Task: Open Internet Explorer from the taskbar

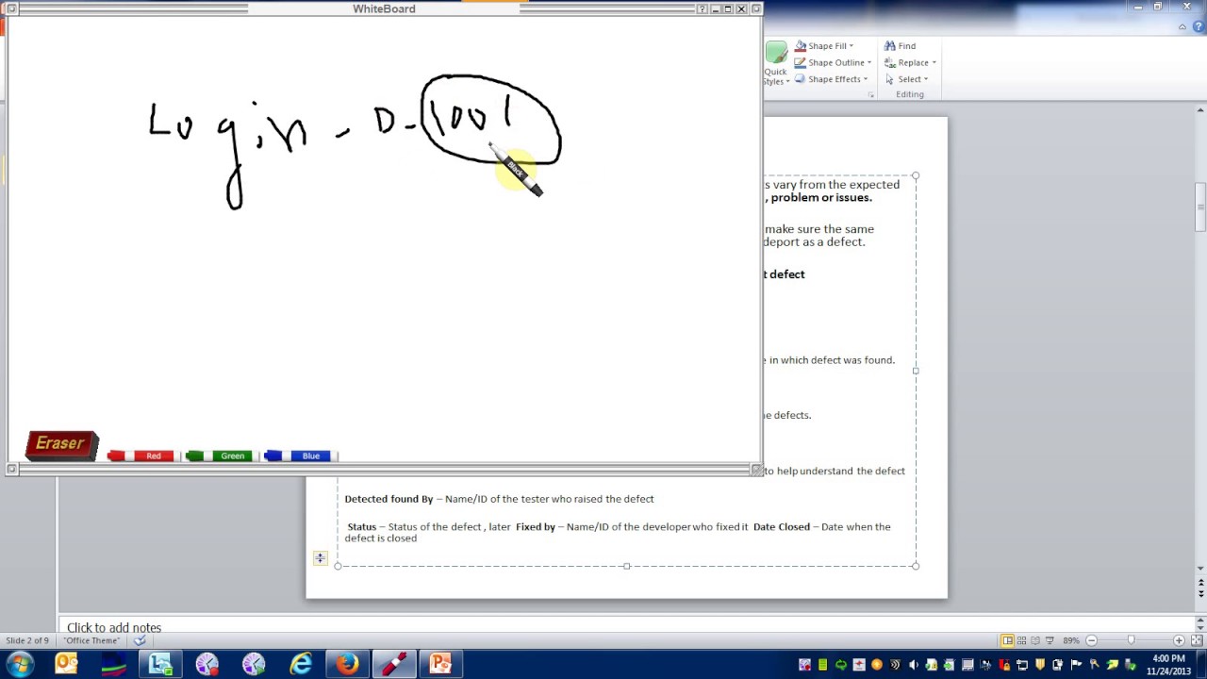Action: [301, 665]
